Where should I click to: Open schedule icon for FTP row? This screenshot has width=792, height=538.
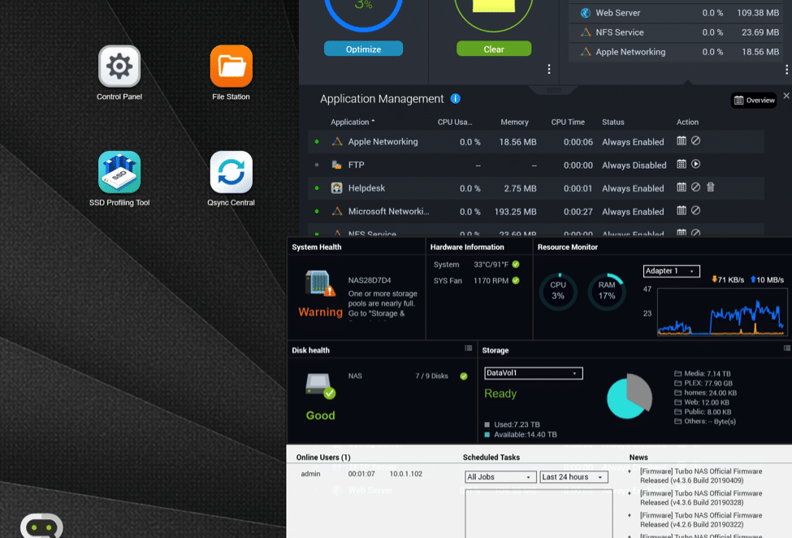coord(682,164)
